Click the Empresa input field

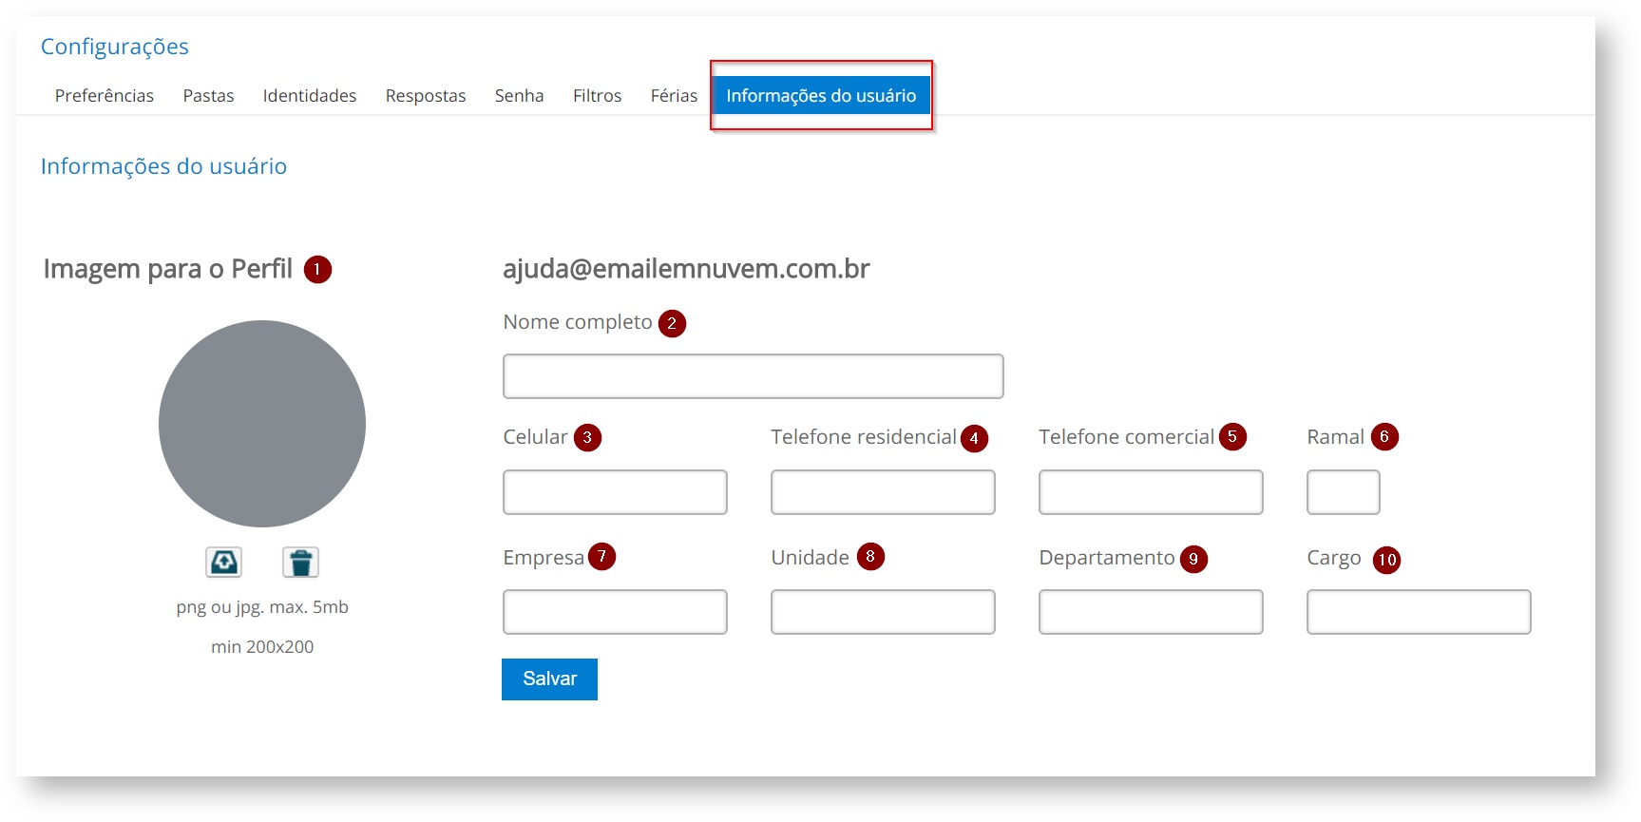(615, 612)
